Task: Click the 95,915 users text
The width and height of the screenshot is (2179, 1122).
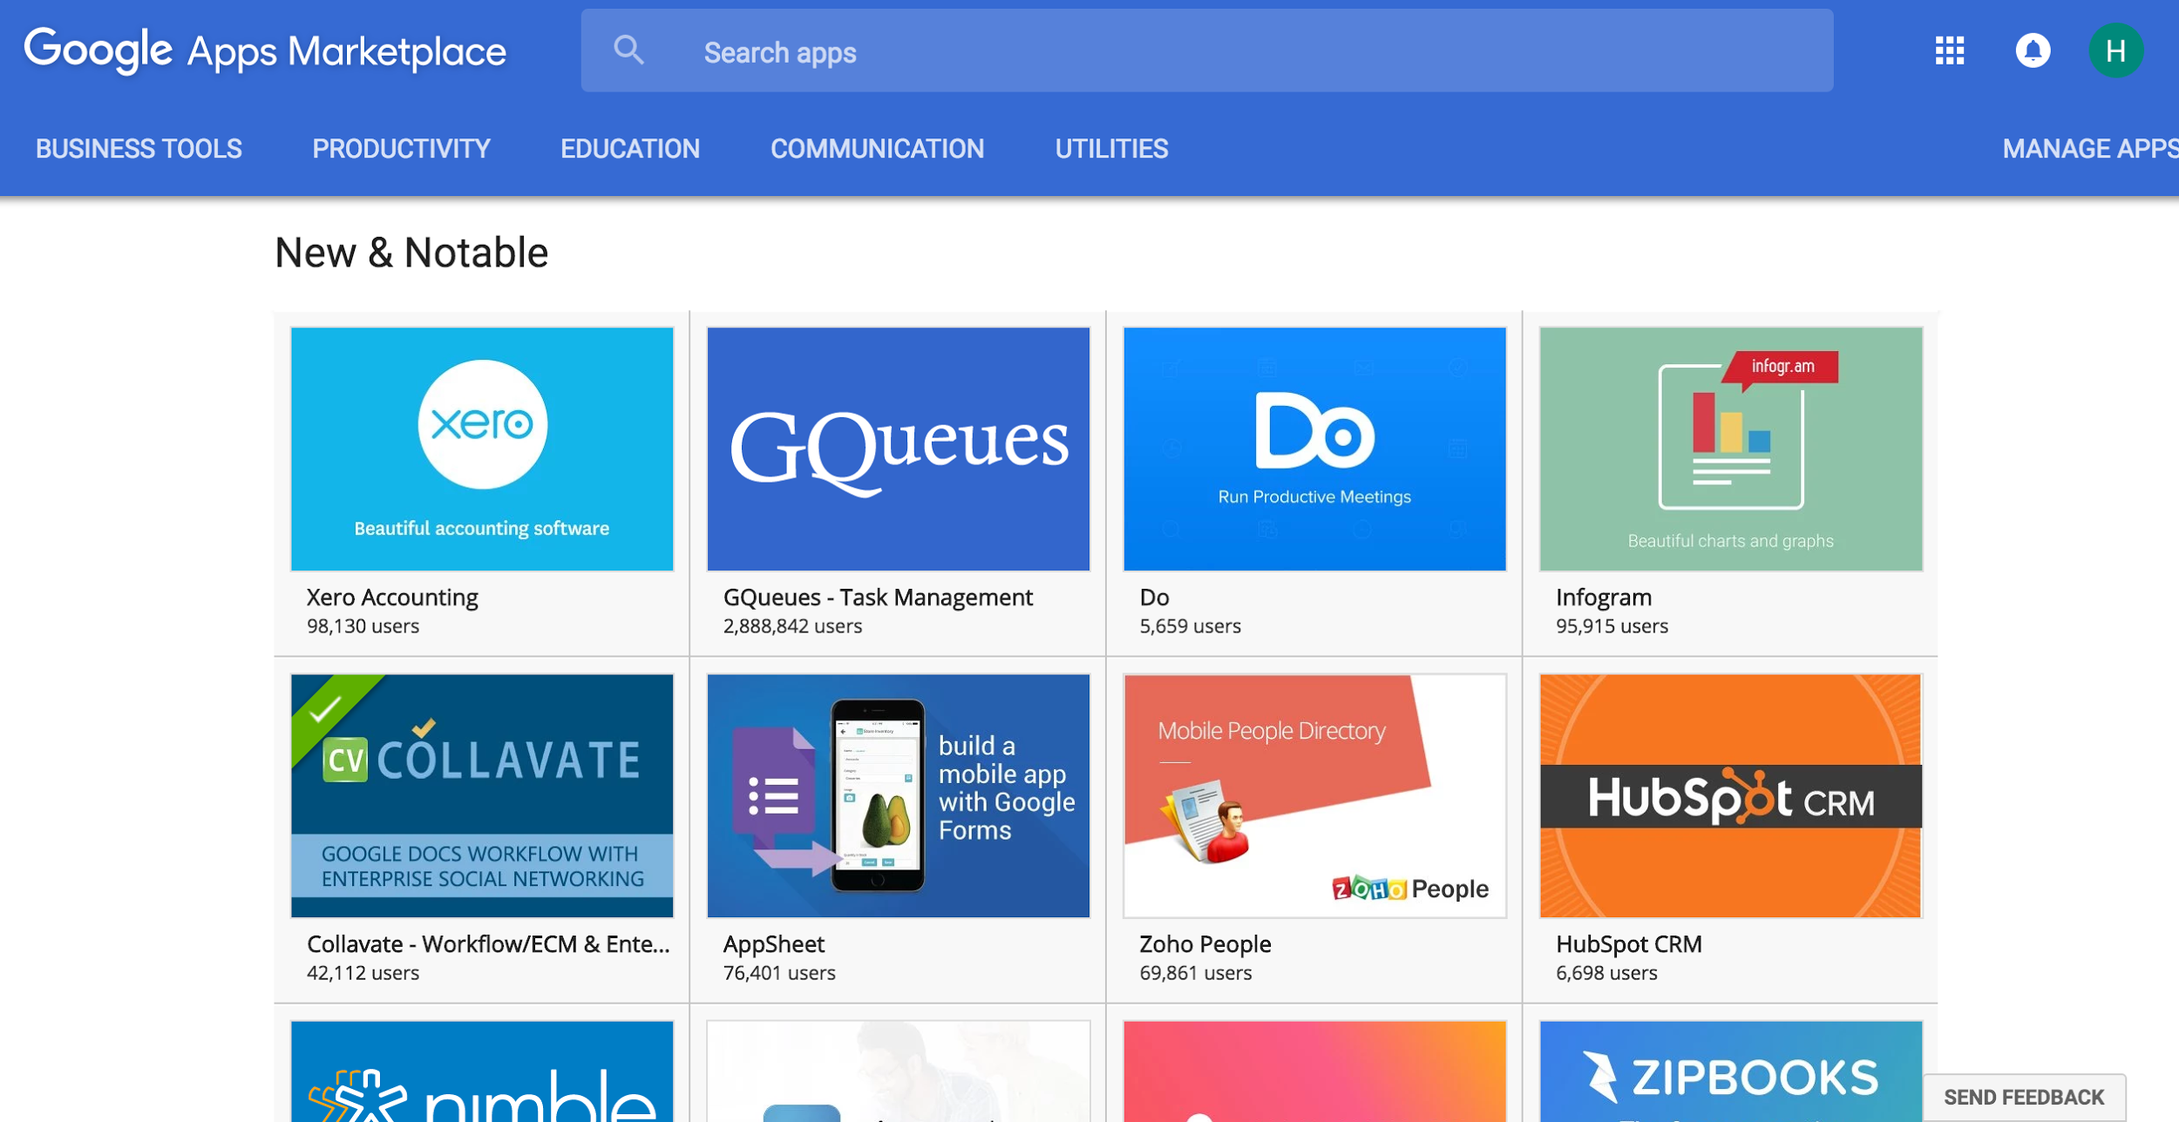Action: pos(1612,626)
